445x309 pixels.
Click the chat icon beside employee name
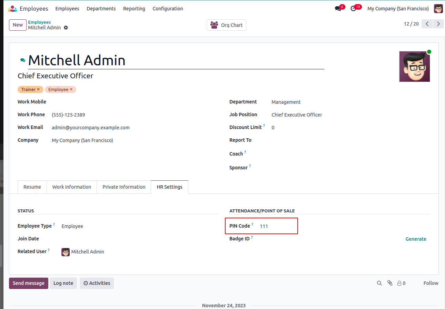point(23,60)
